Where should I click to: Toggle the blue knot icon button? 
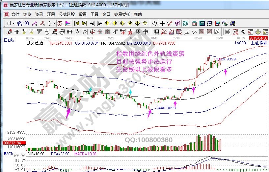click(x=20, y=23)
